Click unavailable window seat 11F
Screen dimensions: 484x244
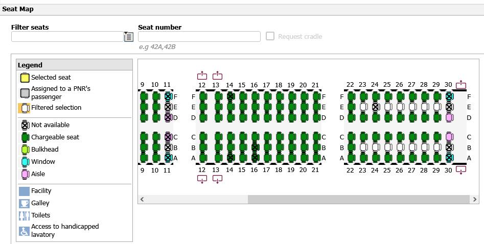click(x=168, y=96)
